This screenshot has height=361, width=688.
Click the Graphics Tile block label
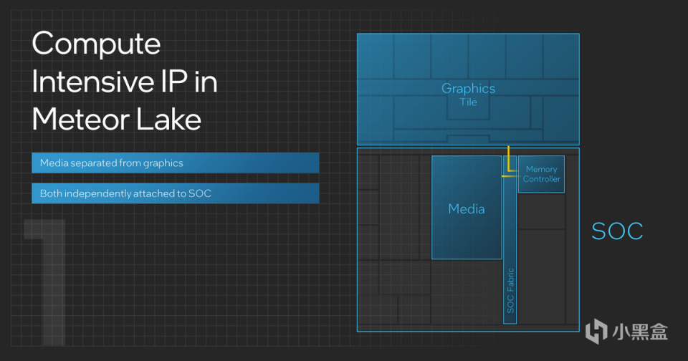pyautogui.click(x=468, y=95)
